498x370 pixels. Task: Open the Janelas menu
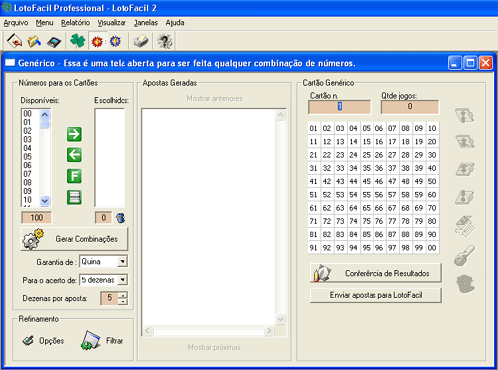146,23
